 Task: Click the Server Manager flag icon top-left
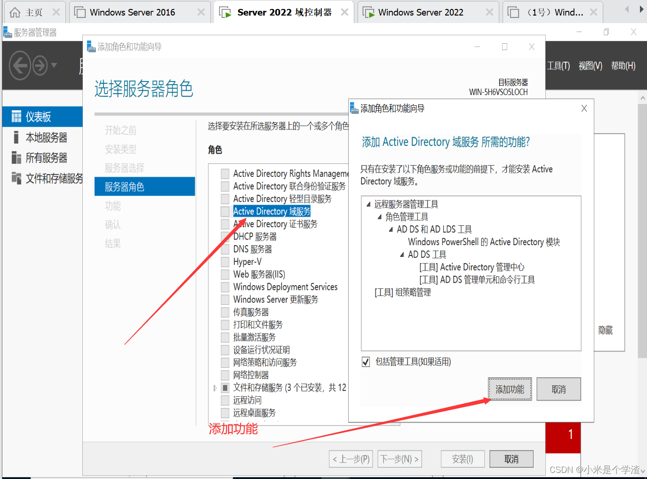pos(7,32)
